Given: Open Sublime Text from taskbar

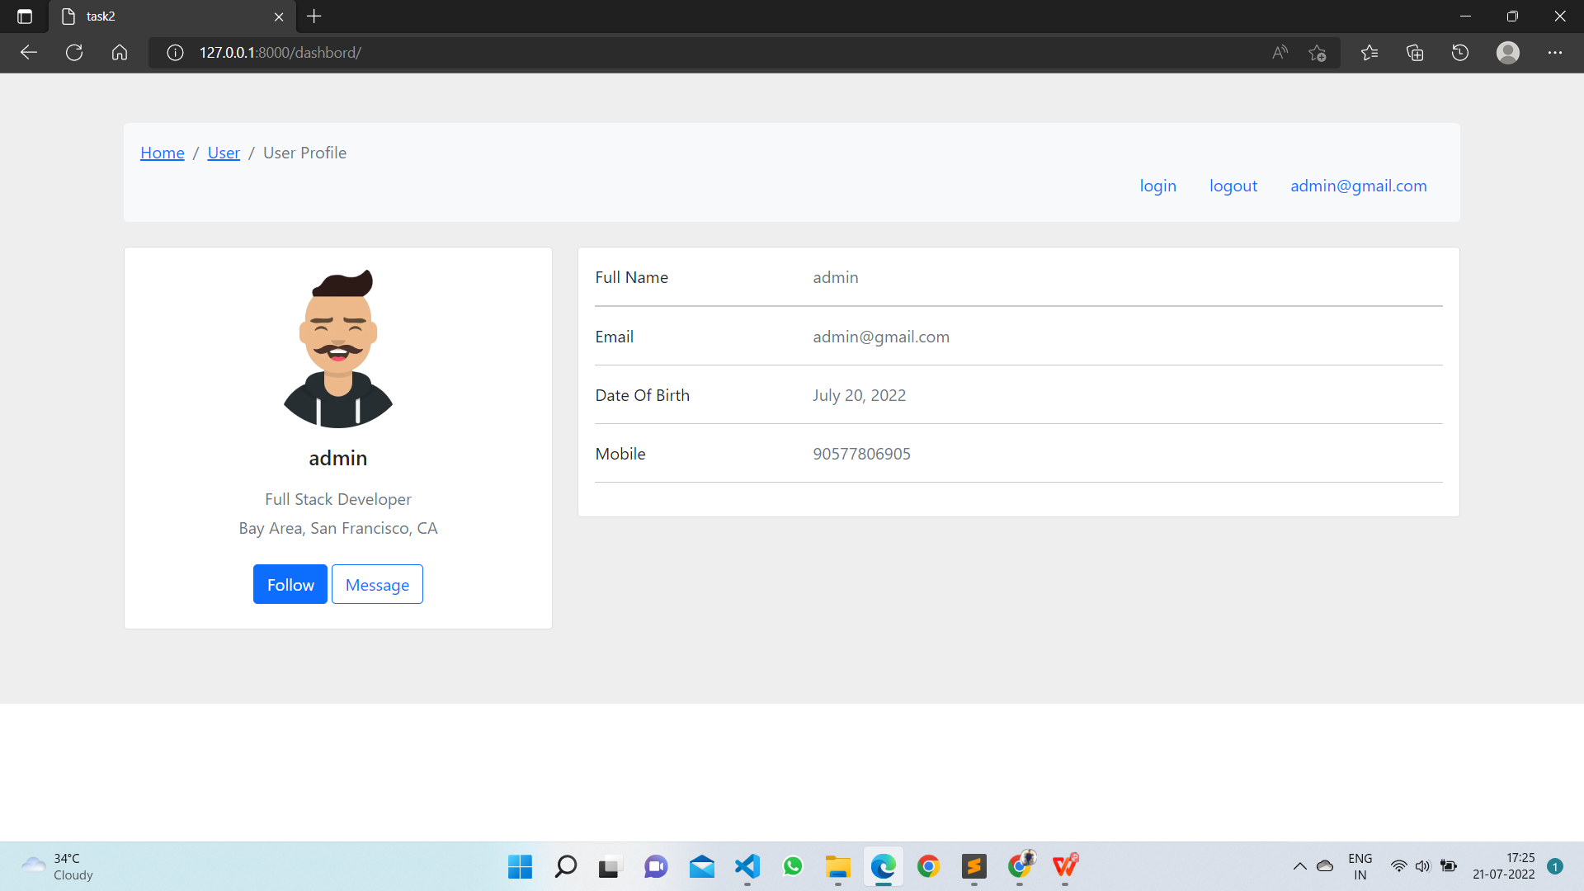Looking at the screenshot, I should click(x=974, y=866).
